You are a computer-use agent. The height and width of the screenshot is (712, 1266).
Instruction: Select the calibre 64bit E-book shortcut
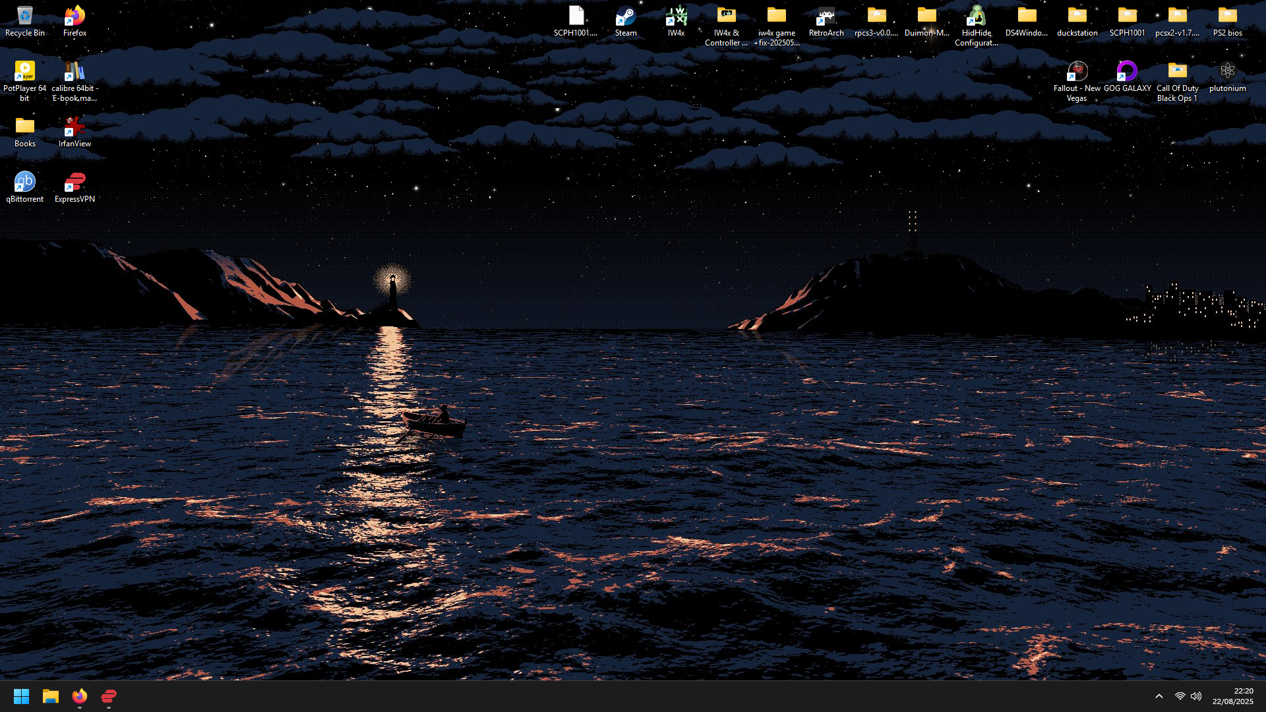tap(75, 72)
